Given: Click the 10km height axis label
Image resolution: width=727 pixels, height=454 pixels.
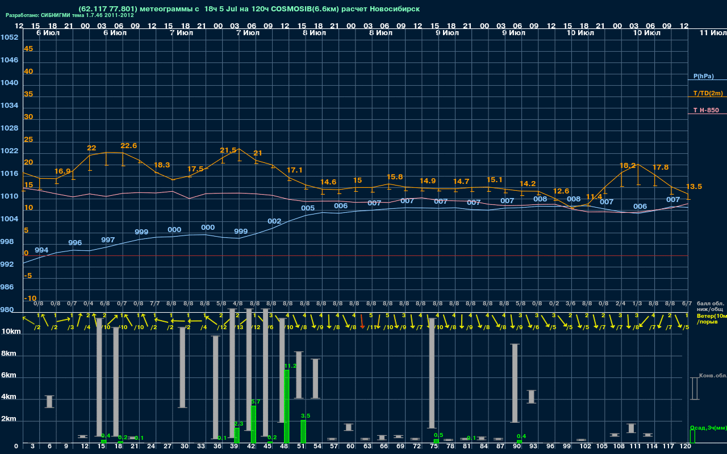Looking at the screenshot, I should (11, 331).
